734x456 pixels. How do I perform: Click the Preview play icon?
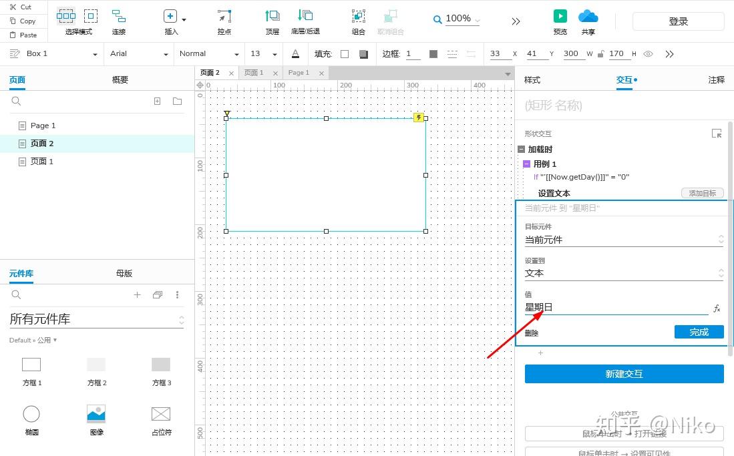(x=560, y=16)
